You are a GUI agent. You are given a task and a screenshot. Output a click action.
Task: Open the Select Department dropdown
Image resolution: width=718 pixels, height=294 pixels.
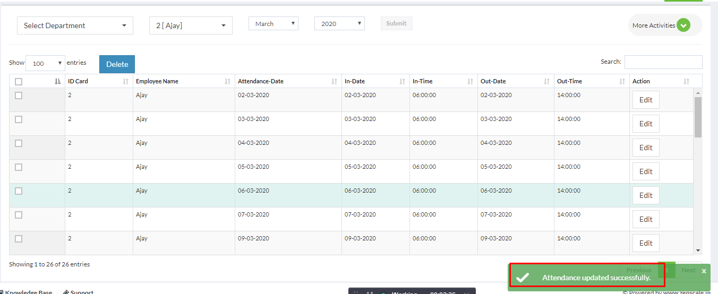[75, 25]
